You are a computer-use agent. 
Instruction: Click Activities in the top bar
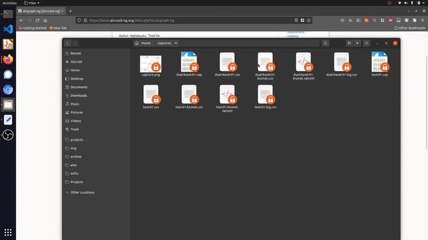pyautogui.click(x=9, y=3)
